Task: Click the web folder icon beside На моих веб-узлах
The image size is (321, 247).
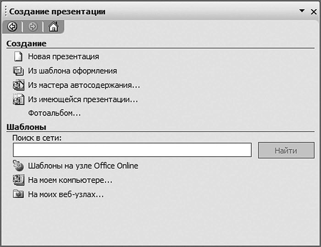Action: point(18,194)
